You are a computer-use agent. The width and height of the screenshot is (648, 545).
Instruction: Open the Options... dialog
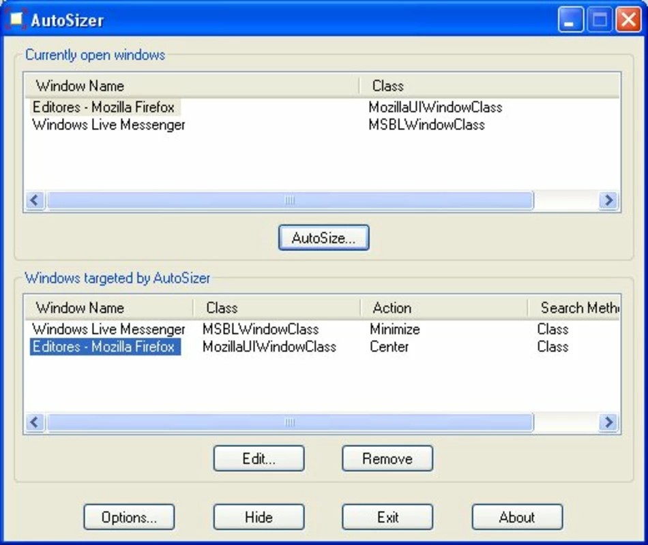coord(129,517)
